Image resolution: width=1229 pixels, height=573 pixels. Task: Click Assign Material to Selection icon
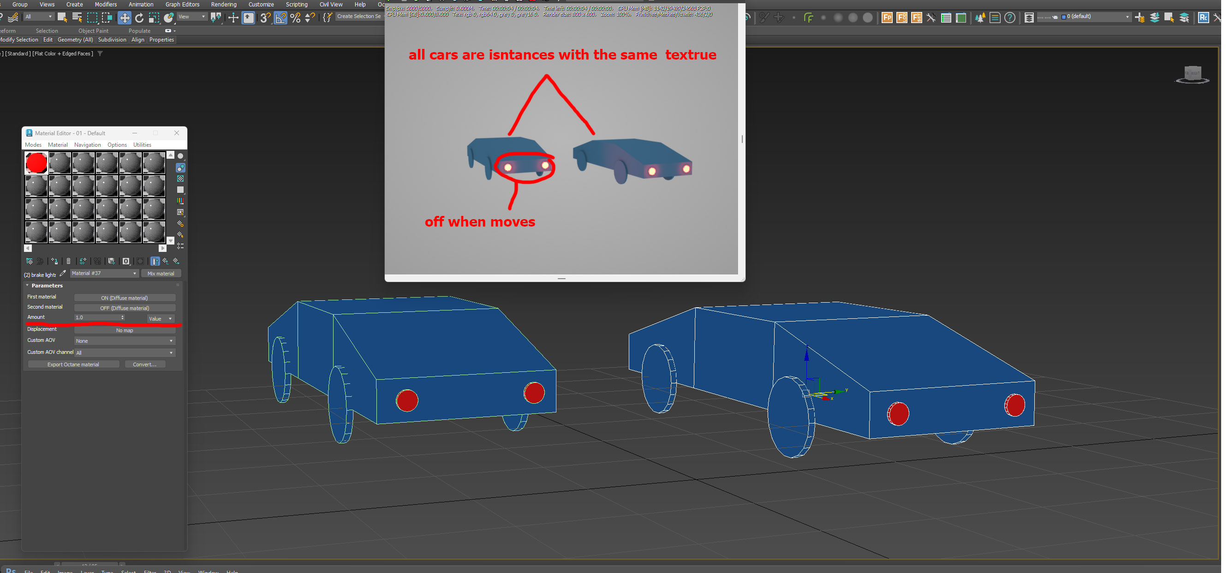[54, 262]
